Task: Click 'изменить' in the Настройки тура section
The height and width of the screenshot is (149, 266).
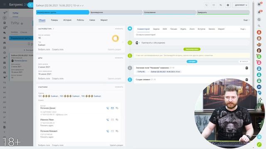Action: [x=119, y=29]
